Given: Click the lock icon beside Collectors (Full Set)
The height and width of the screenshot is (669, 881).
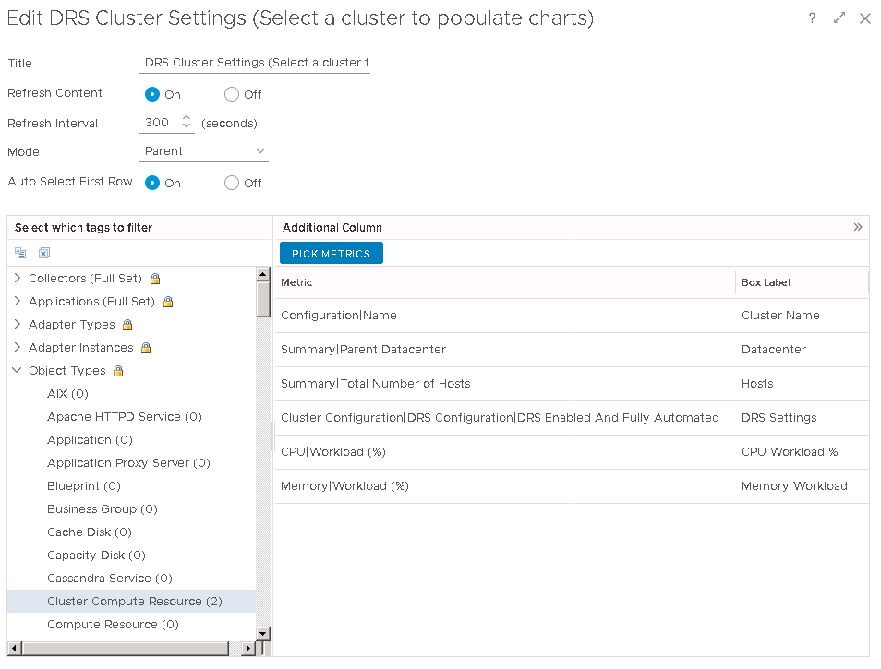Looking at the screenshot, I should pos(155,279).
